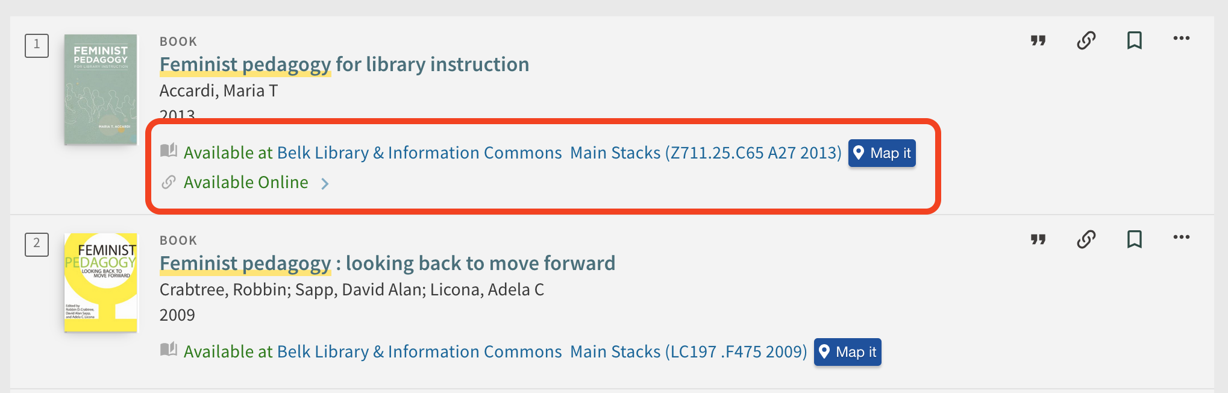
Task: Expand Available Online chevron arrow
Action: (325, 183)
